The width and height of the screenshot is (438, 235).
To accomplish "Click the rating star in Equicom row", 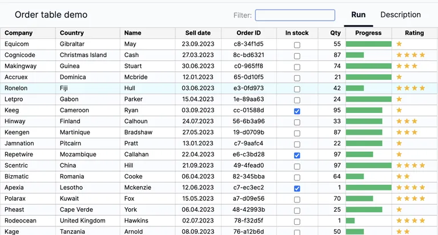I will click(x=399, y=44).
